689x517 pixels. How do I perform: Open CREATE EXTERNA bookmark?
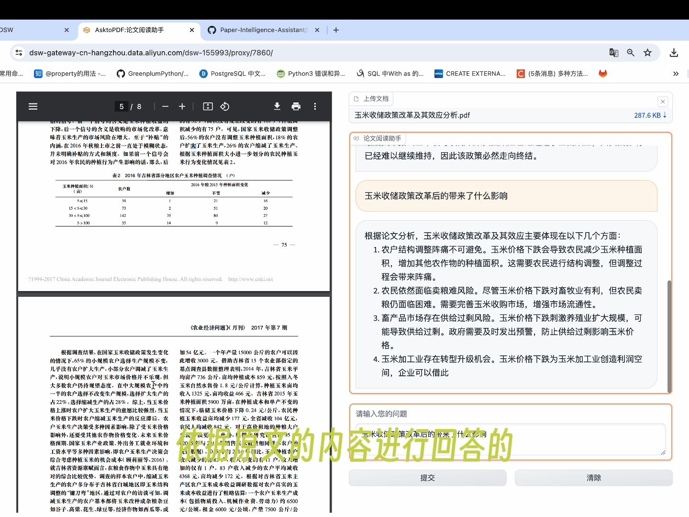[470, 73]
